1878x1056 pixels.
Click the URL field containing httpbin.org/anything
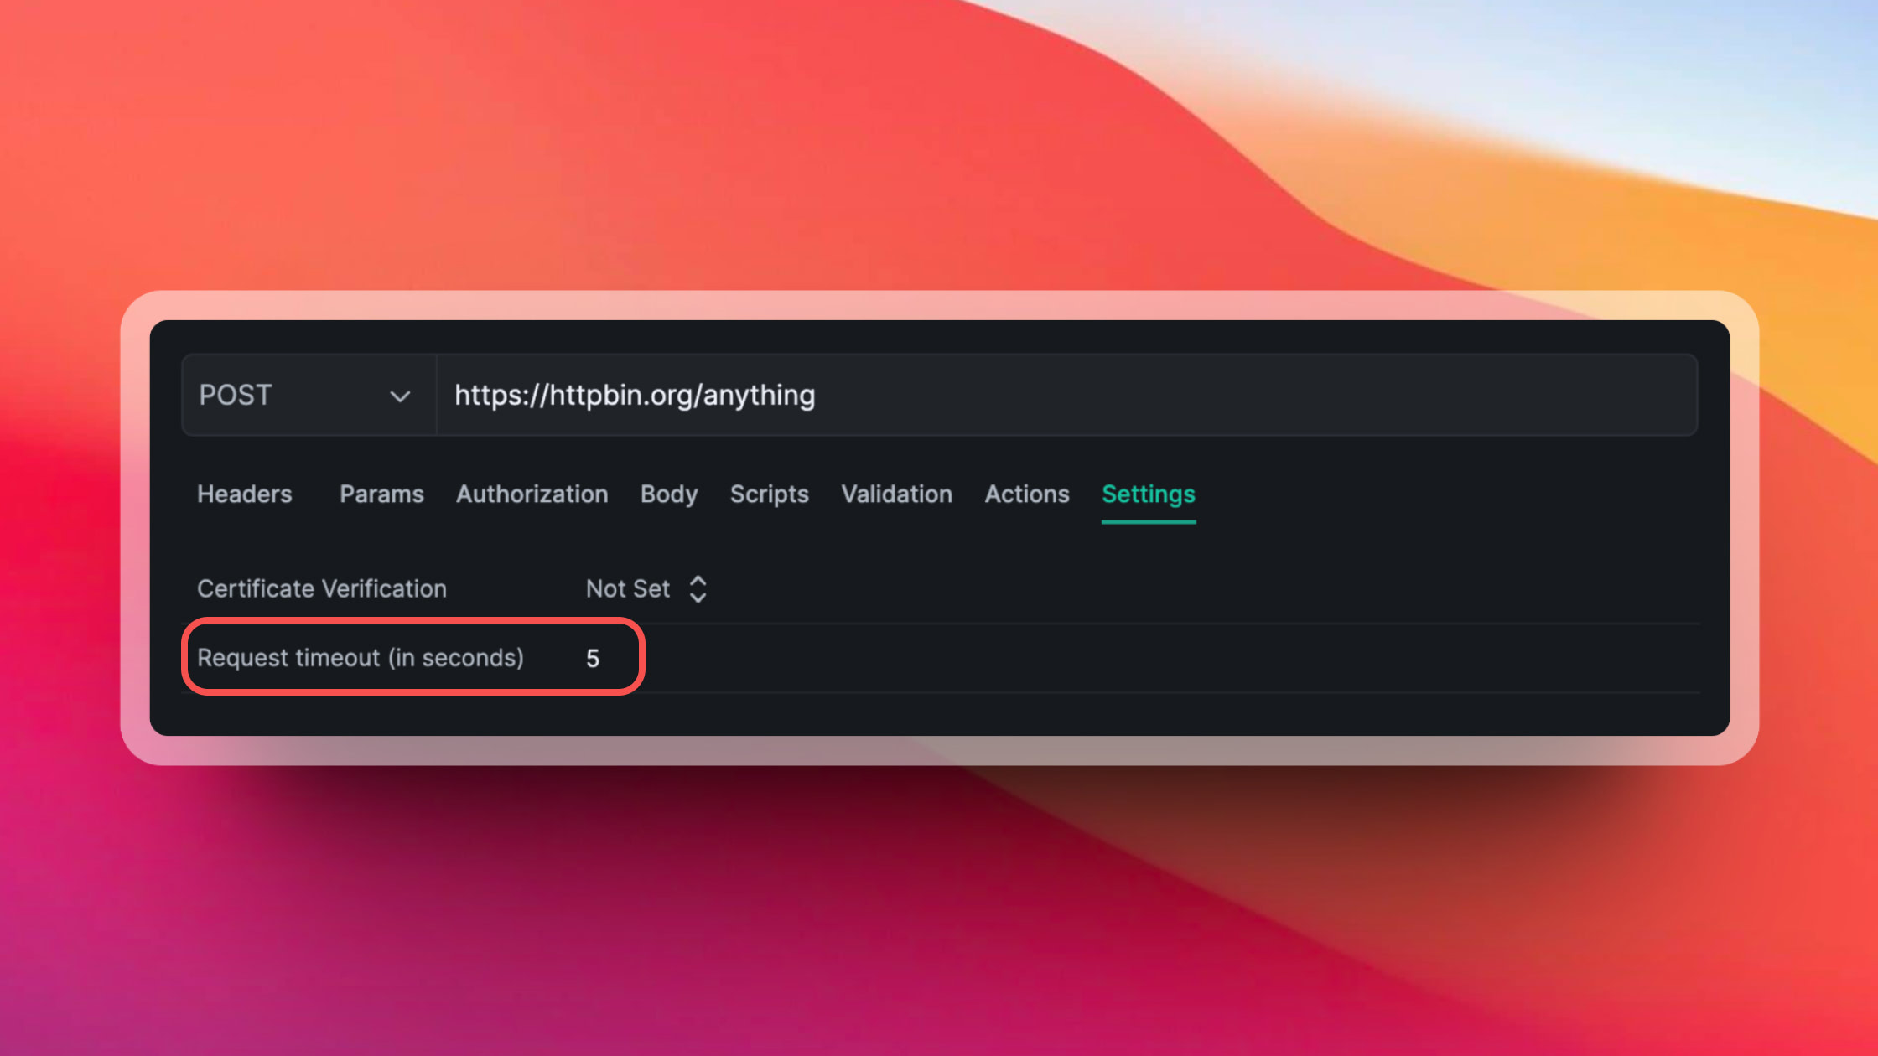(x=981, y=395)
